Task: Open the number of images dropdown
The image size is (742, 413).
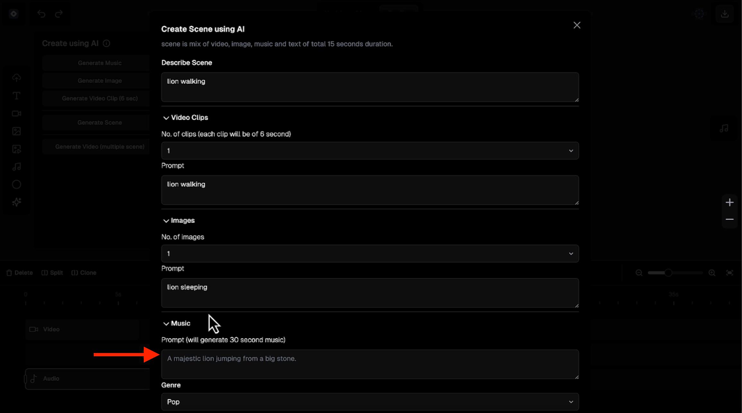Action: point(370,254)
